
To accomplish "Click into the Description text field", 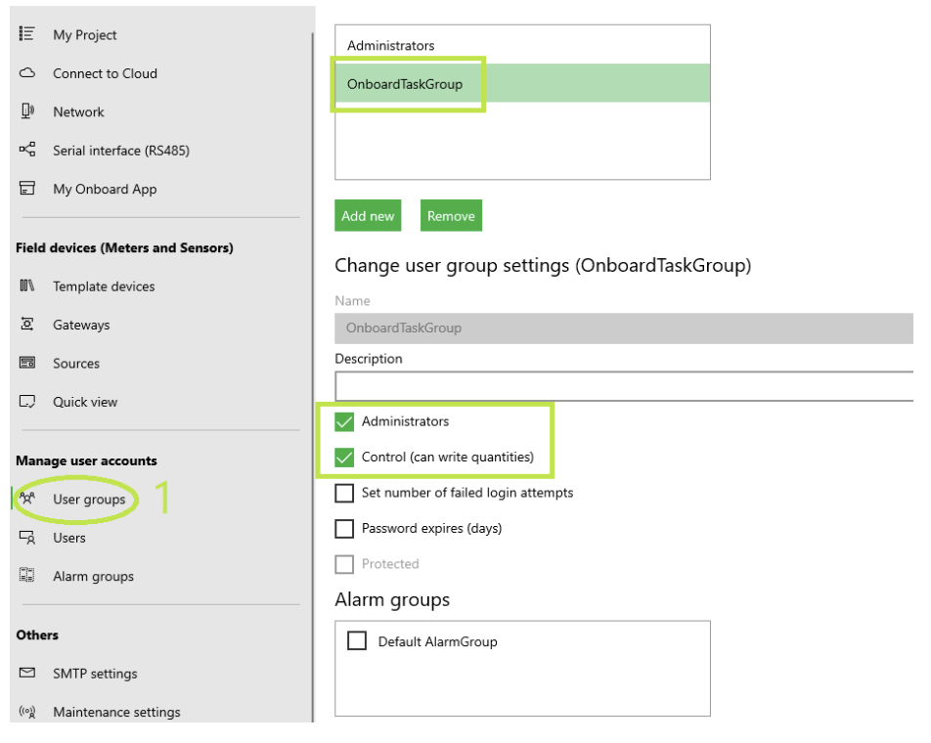I will tap(624, 387).
